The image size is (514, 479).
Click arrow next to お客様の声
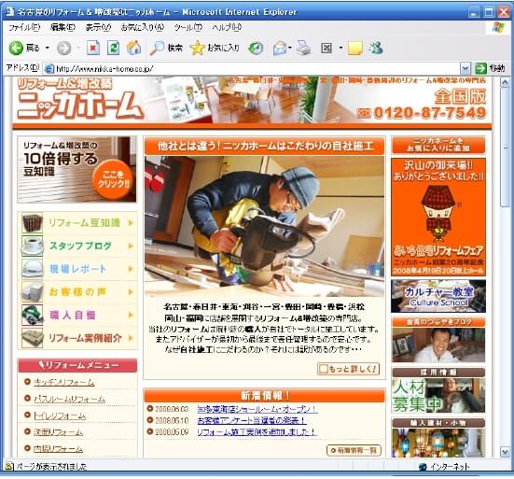(131, 291)
